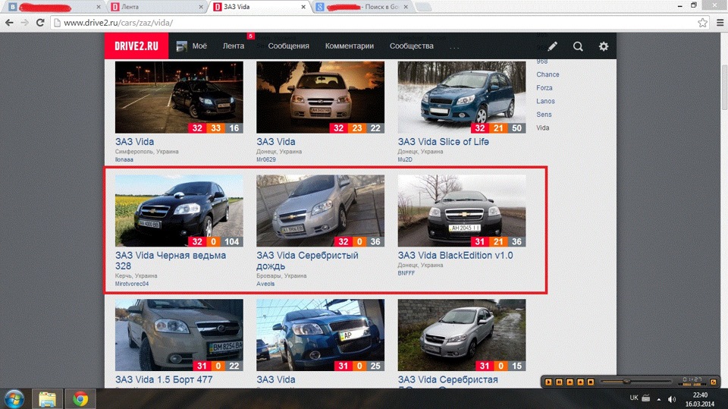Open File Explorer from the taskbar
This screenshot has width=728, height=409.
pos(47,399)
